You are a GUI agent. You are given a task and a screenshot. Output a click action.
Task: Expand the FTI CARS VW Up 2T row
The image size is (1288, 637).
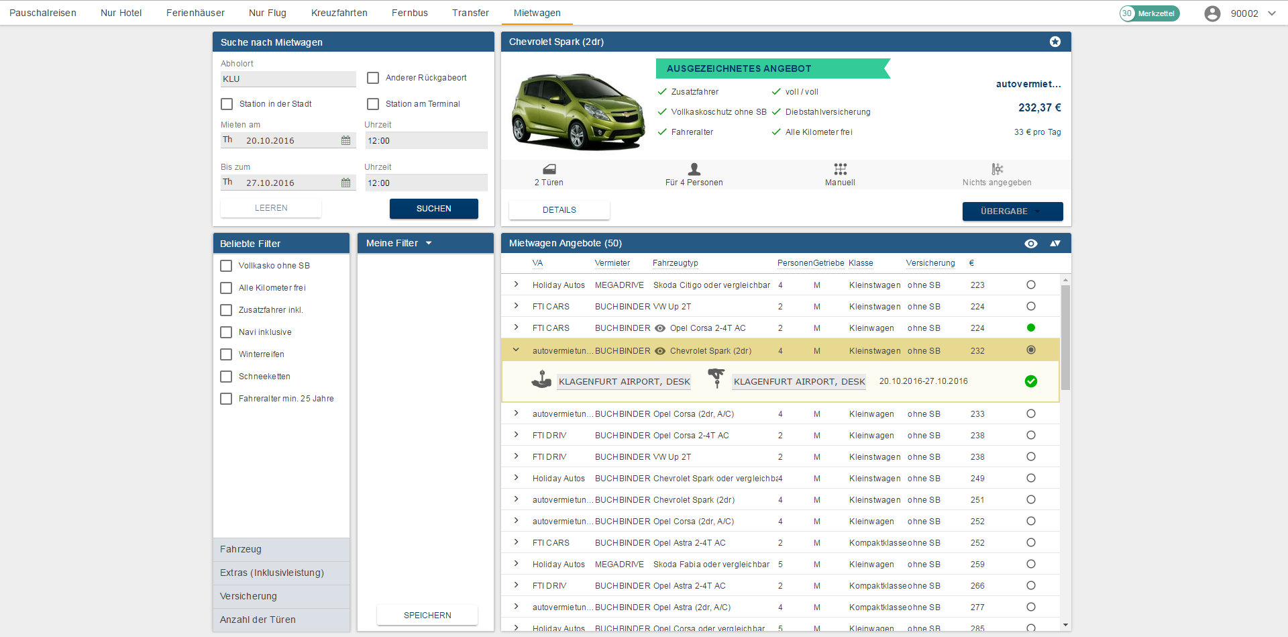516,306
